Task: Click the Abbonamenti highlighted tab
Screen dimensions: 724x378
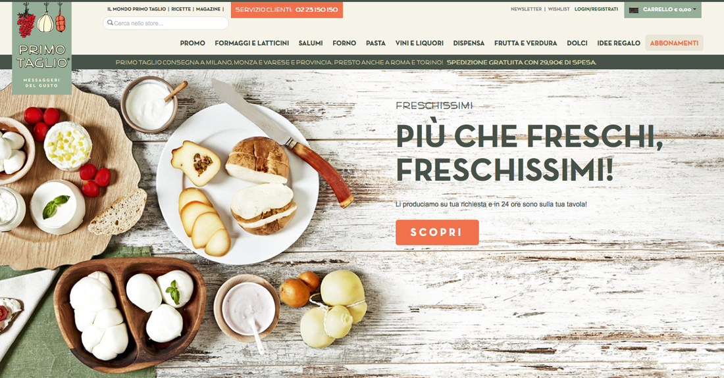Action: click(x=674, y=43)
